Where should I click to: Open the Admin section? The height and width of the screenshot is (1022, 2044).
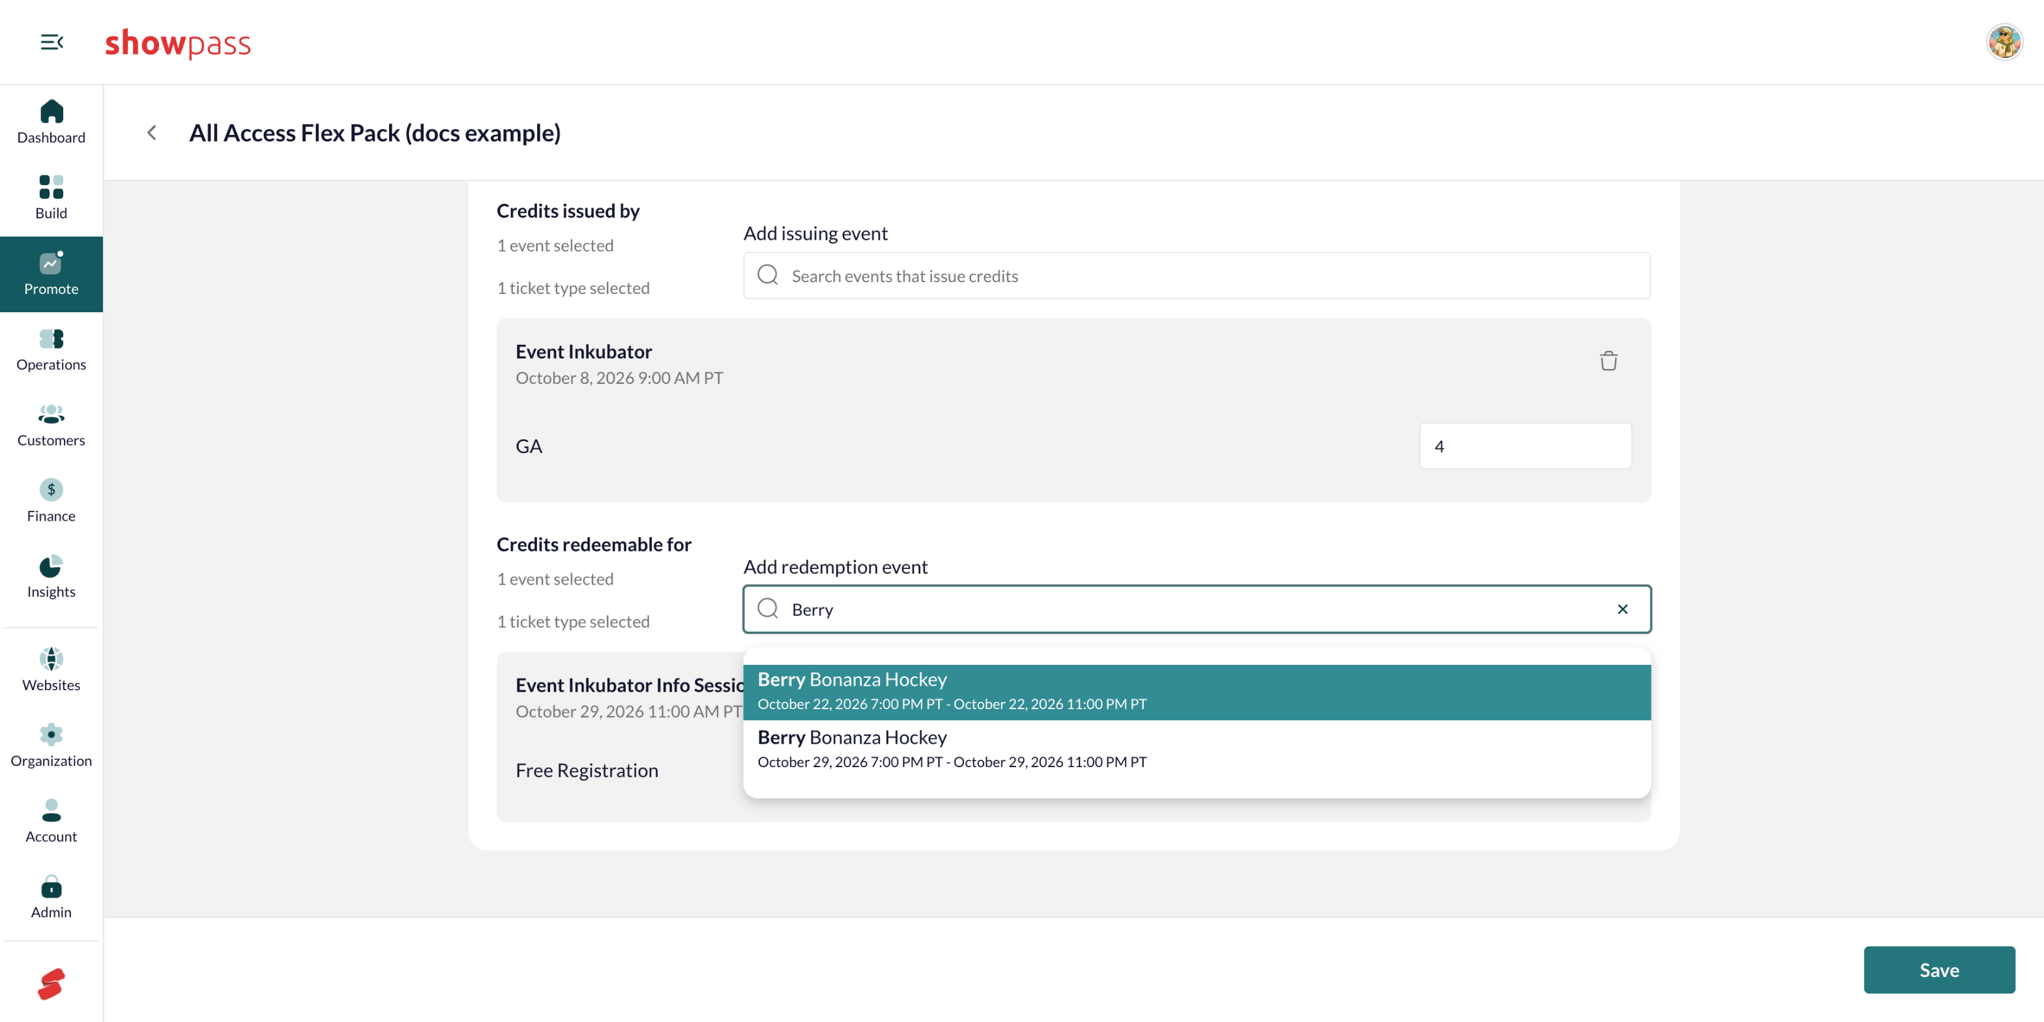tap(51, 898)
